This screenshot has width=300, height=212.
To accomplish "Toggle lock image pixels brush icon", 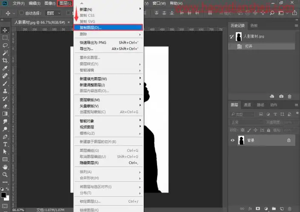I will click(249, 130).
